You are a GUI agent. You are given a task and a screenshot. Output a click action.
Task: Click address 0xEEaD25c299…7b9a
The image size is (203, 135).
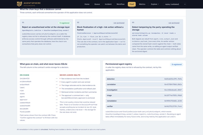(x=173, y=79)
